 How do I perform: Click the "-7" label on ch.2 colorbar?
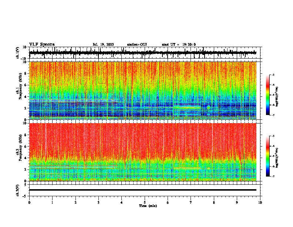273,176
